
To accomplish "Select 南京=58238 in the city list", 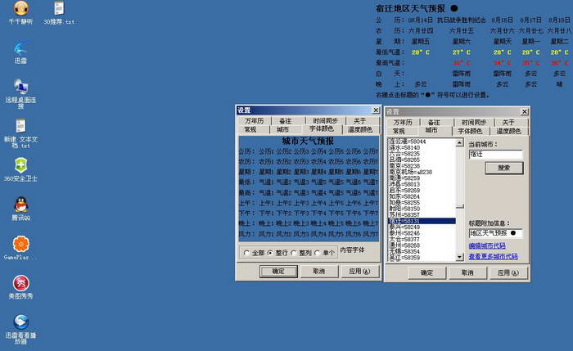I will [x=407, y=166].
